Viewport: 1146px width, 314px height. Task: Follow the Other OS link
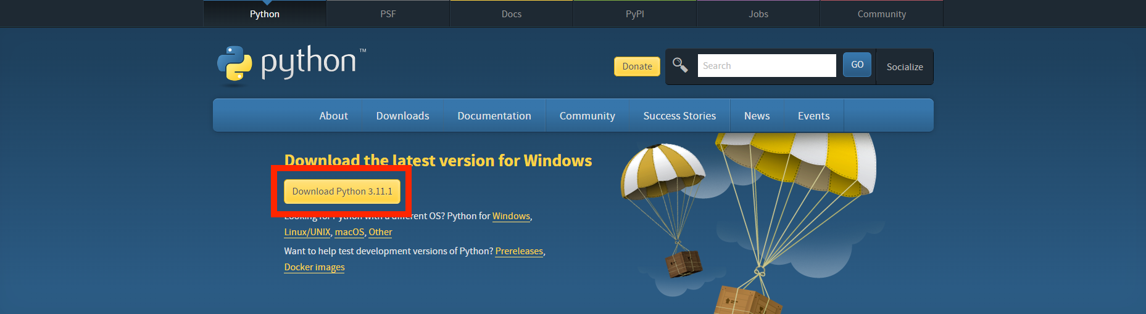(x=380, y=232)
